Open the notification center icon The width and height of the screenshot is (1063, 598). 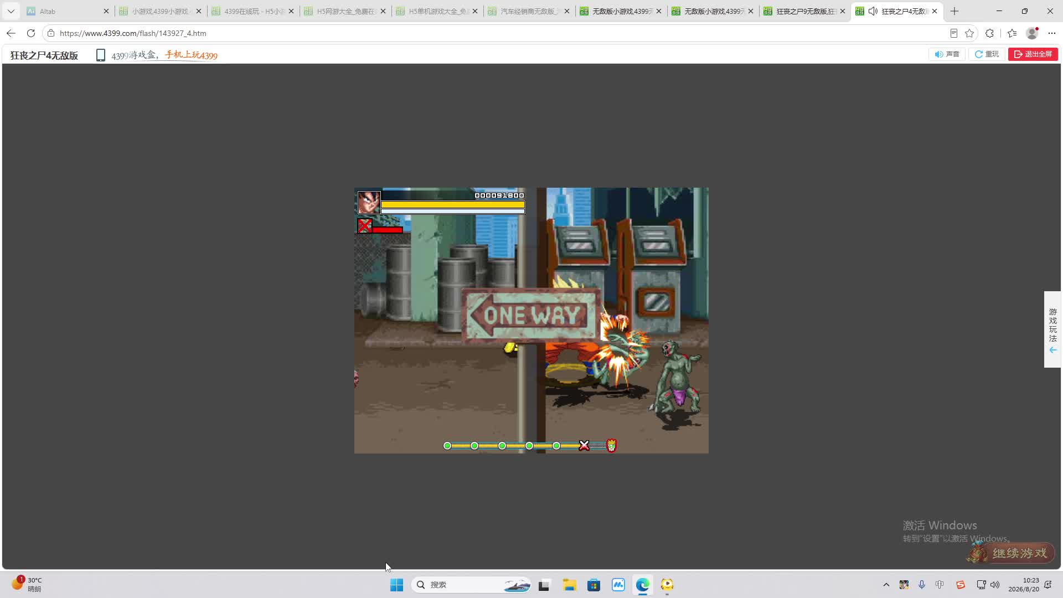(x=1048, y=585)
